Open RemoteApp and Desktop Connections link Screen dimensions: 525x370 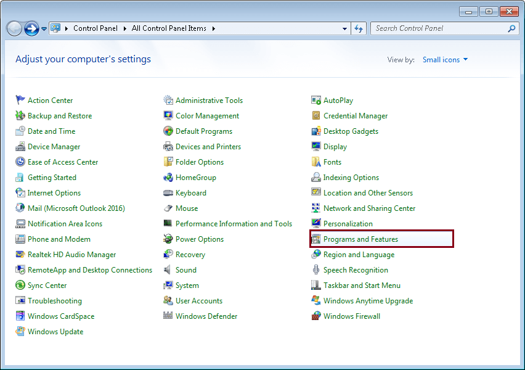click(90, 270)
